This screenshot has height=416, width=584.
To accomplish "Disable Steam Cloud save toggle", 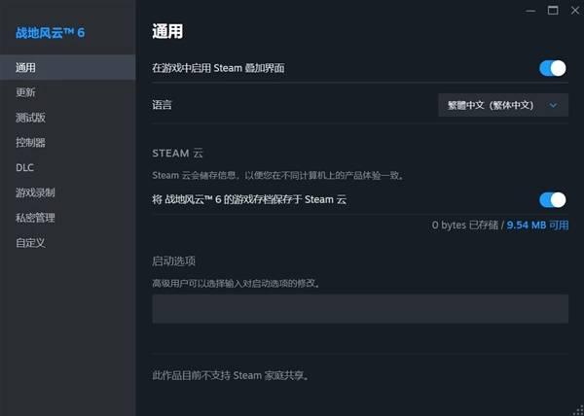I will [552, 200].
